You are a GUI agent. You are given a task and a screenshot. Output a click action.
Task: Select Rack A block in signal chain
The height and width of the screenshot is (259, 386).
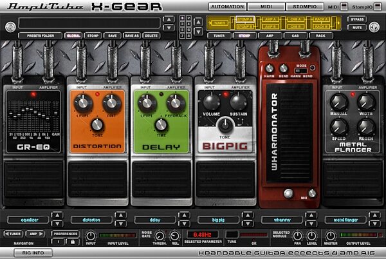(x=321, y=19)
